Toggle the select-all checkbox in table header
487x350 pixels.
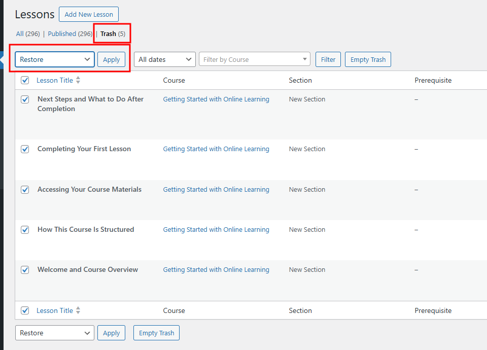[25, 80]
